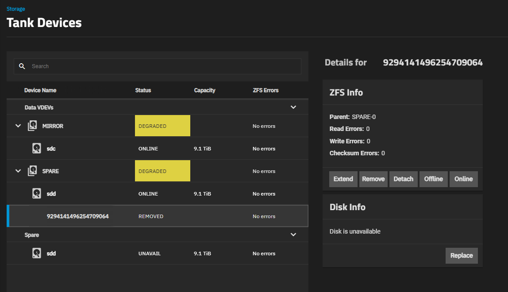Screen dimensions: 508x292
Task: Focus the device Search field
Action: coord(164,66)
